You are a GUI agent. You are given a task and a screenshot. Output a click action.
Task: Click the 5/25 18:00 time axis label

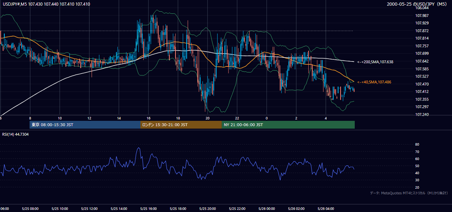pos(178,208)
